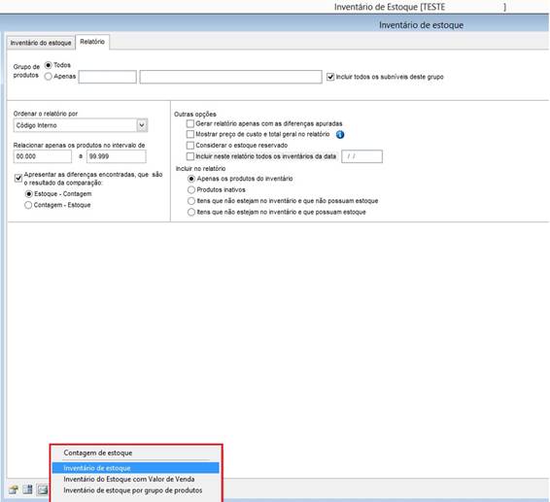The image size is (550, 502).
Task: Click the report image icon in bottom toolbar
Action: 43,489
